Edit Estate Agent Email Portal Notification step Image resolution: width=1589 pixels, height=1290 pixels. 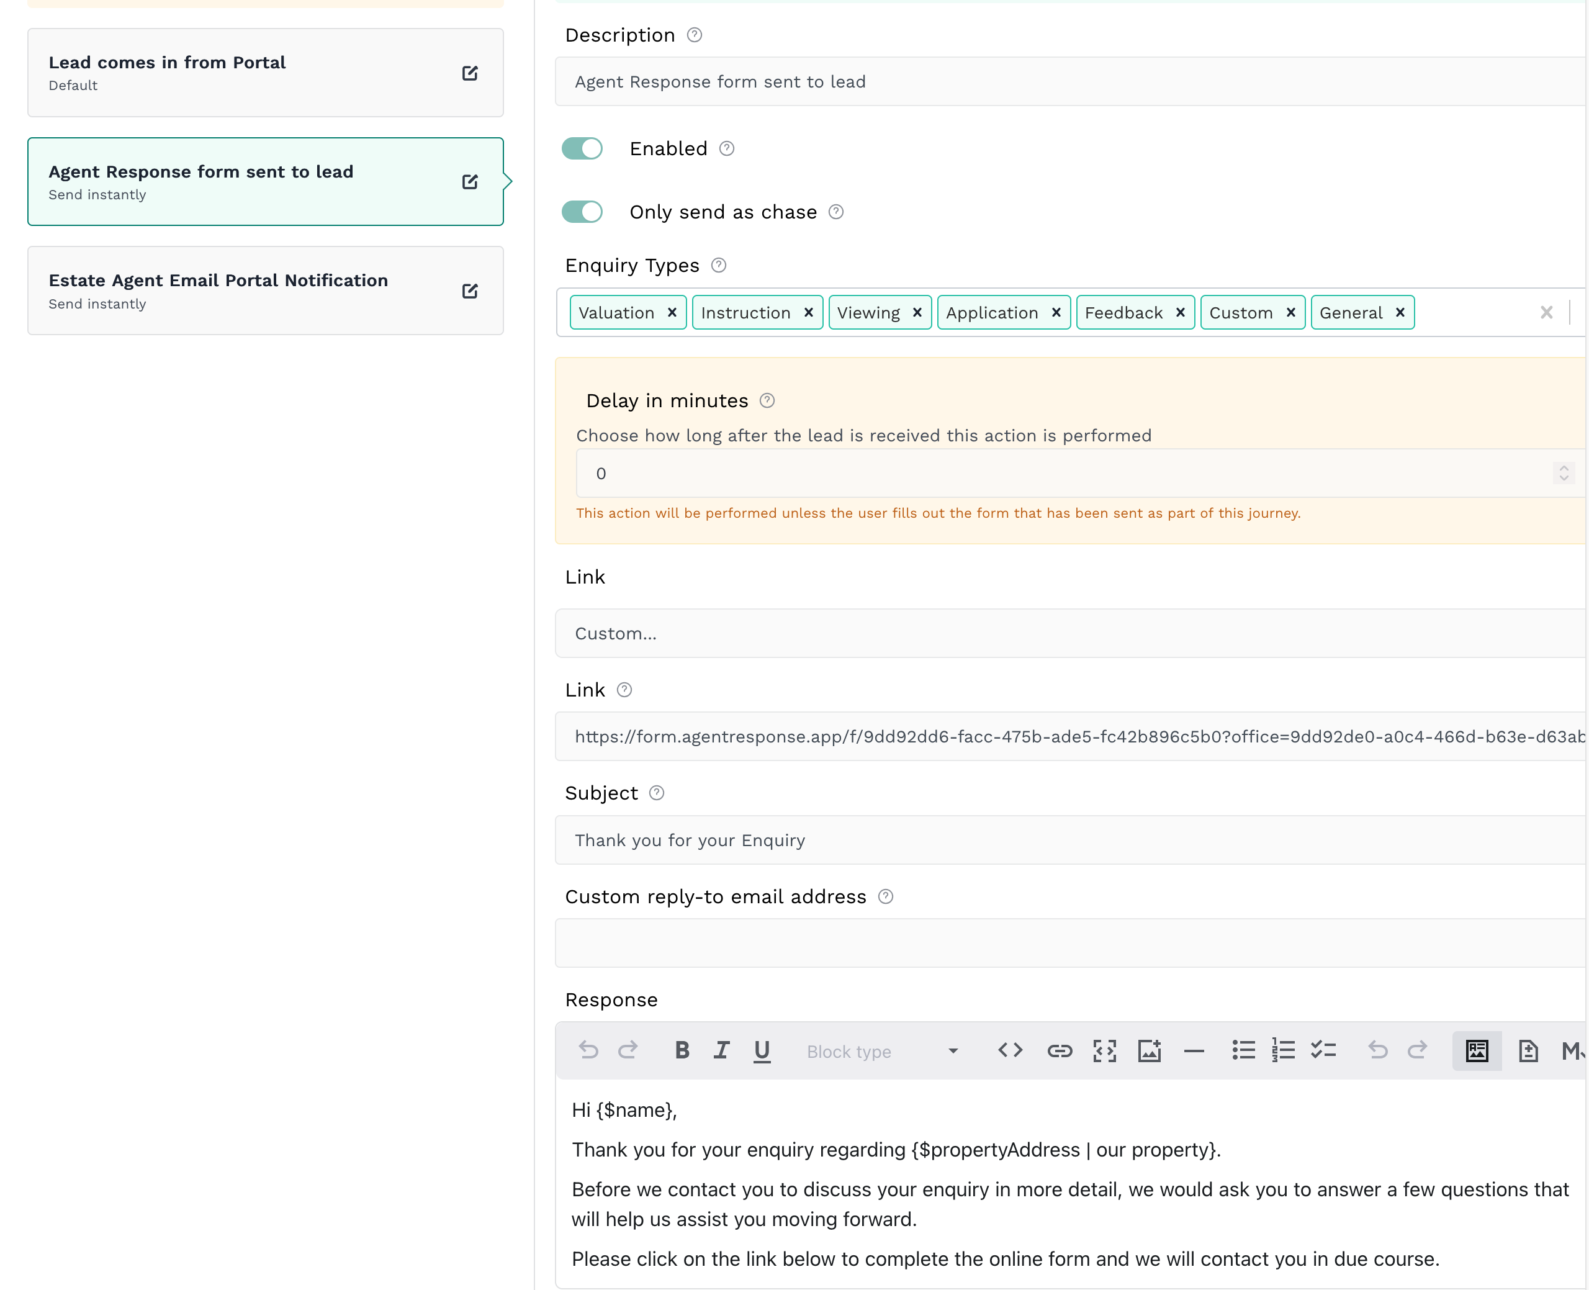[469, 291]
